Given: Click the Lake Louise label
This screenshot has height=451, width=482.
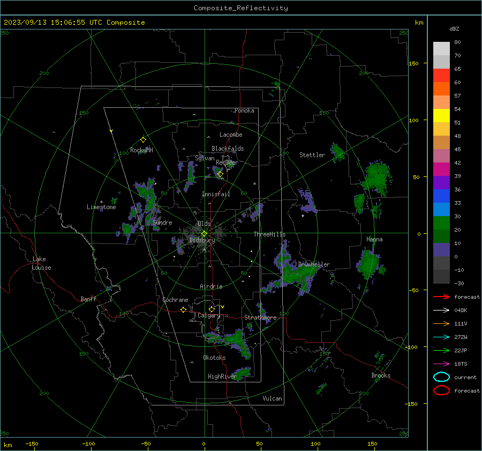Looking at the screenshot, I should (x=41, y=263).
